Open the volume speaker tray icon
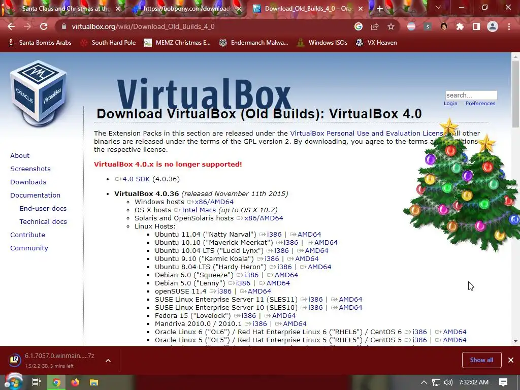 [448, 382]
